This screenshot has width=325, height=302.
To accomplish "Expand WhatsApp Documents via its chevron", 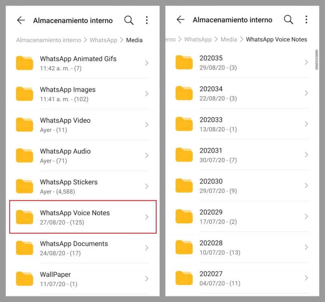I will (147, 248).
